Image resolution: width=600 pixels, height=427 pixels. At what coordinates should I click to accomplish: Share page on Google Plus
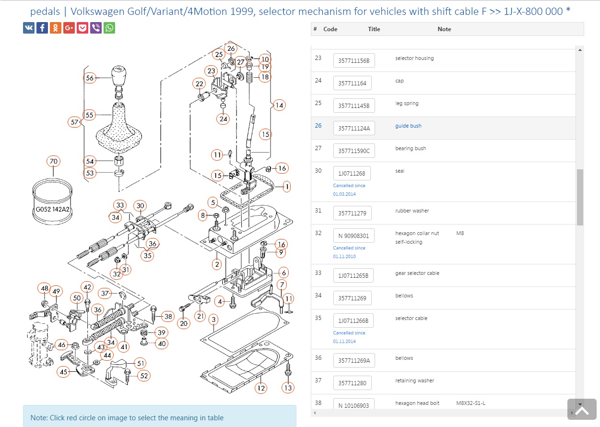[x=69, y=28]
